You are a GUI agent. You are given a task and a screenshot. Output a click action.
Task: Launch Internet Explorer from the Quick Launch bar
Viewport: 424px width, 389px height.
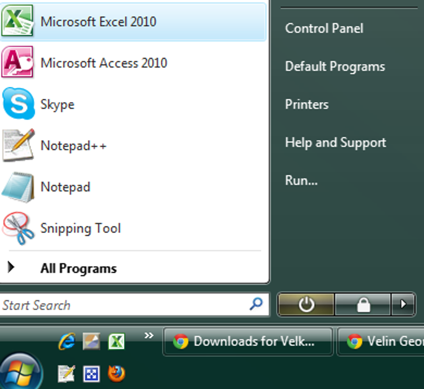[x=67, y=341]
